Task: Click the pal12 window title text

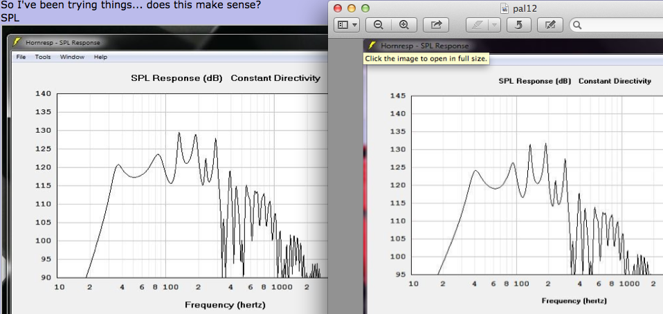Action: tap(523, 8)
